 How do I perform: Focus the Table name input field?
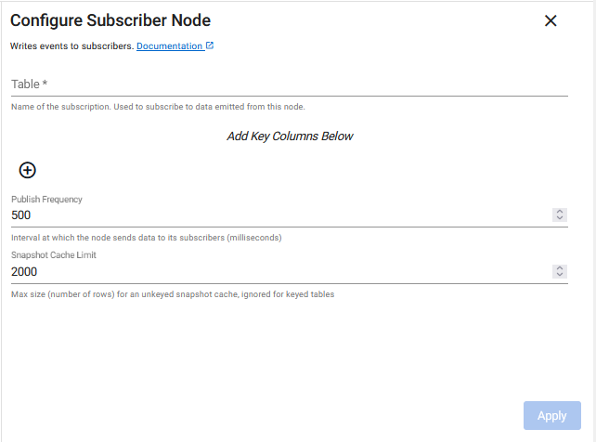(289, 84)
